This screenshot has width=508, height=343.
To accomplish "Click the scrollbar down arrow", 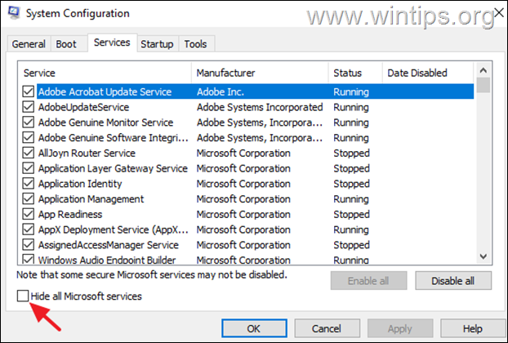I will click(483, 256).
